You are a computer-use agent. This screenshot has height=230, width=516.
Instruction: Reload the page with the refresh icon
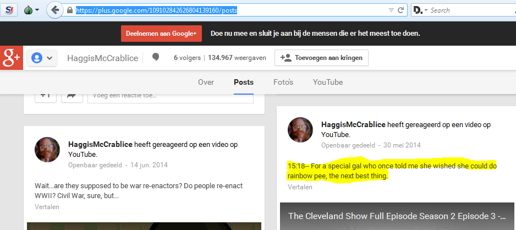click(x=400, y=10)
